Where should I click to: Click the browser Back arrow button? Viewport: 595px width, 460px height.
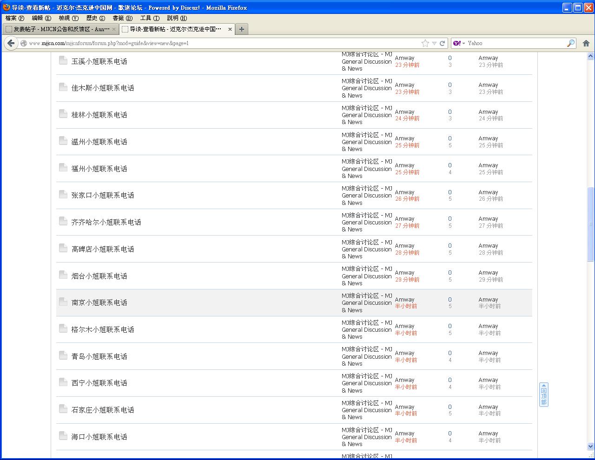coord(11,43)
